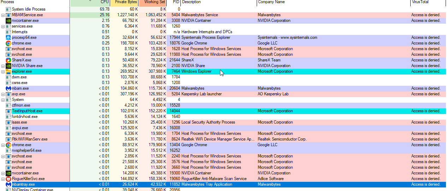Viewport: 447px width, 191px height.
Task: Select the System Idle Process icon
Action: pyautogui.click(x=8, y=9)
